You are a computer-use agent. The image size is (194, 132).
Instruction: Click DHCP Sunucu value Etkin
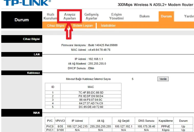click(x=91, y=68)
